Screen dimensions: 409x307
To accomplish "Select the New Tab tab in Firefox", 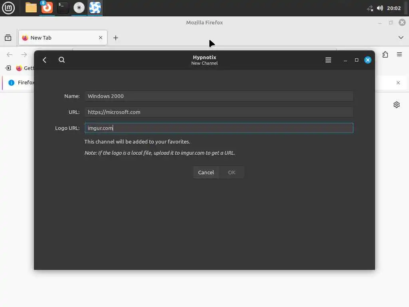I will click(x=63, y=38).
